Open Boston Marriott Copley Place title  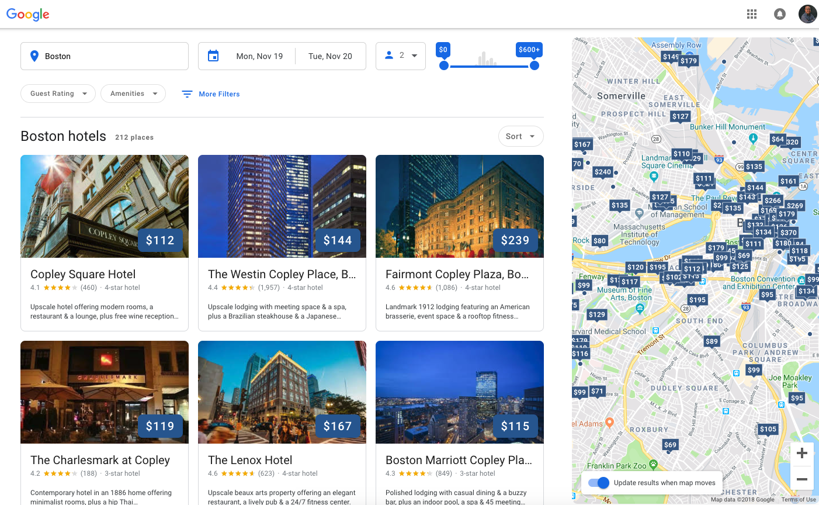coord(459,460)
